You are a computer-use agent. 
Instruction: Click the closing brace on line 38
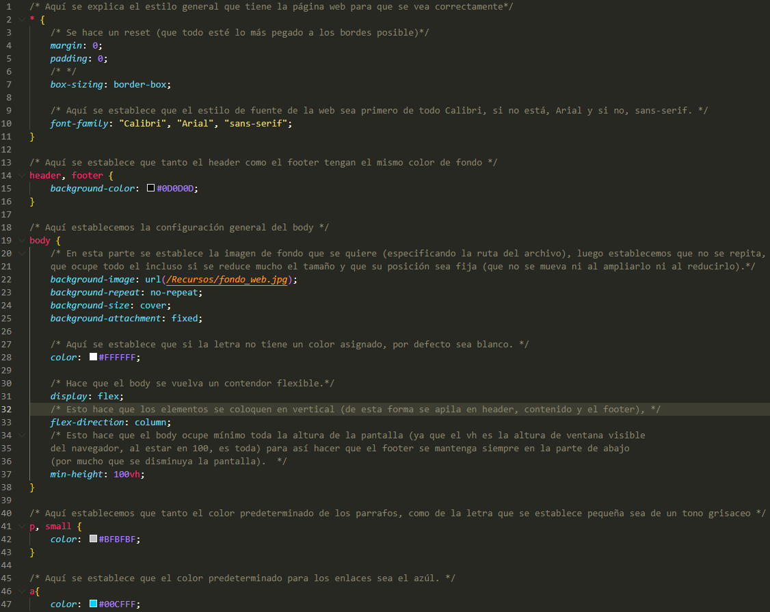[32, 488]
